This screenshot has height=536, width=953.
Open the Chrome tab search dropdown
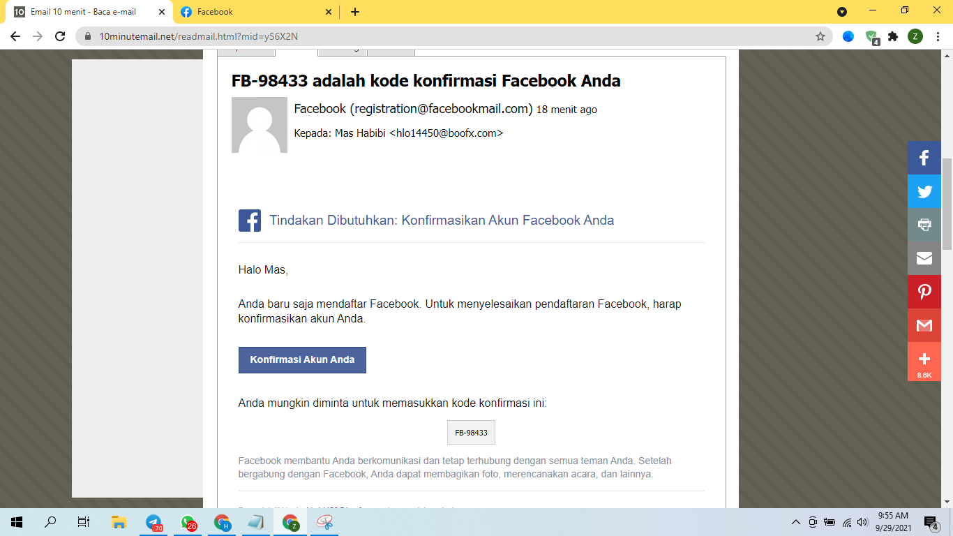[842, 12]
